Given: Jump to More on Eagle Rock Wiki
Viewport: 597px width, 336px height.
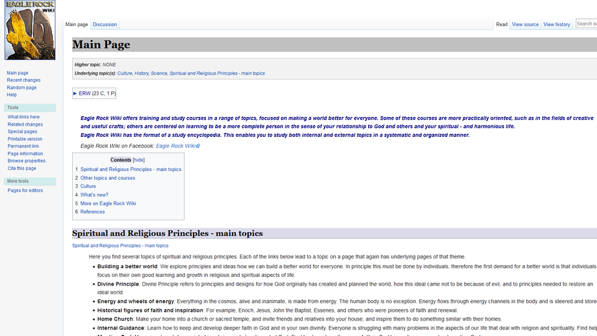Looking at the screenshot, I should (108, 203).
